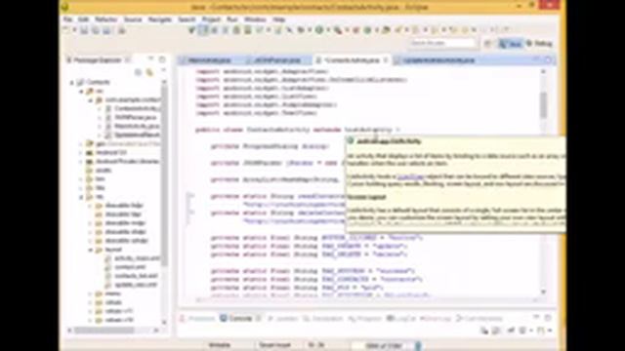The width and height of the screenshot is (625, 351).
Task: Select the Call Hierarchy view tab
Action: pos(479,319)
